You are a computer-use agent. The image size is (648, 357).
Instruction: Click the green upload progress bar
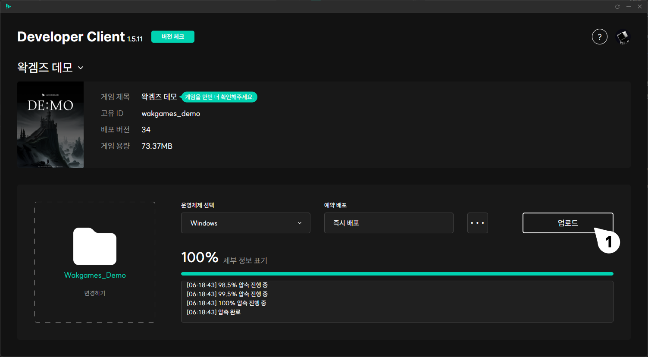tap(397, 274)
